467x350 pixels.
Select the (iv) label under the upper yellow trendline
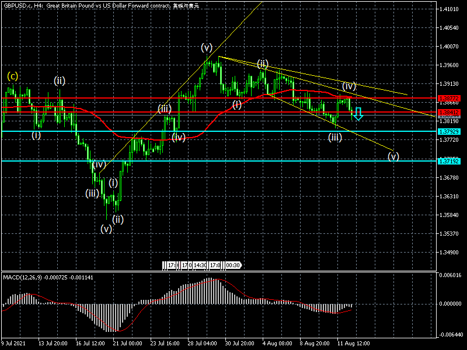(x=349, y=86)
